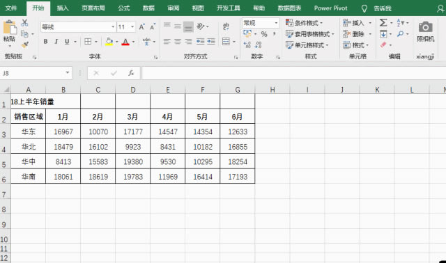Apply fill color bucket icon
The height and width of the screenshot is (263, 446).
point(109,42)
